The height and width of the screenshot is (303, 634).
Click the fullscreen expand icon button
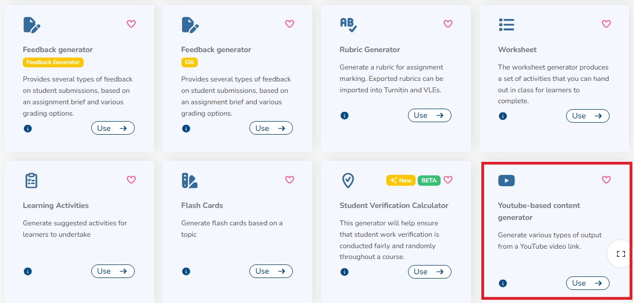coord(621,254)
